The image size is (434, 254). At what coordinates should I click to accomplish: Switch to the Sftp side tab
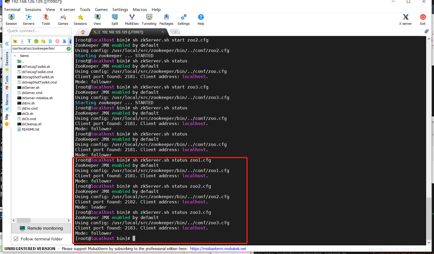7,120
